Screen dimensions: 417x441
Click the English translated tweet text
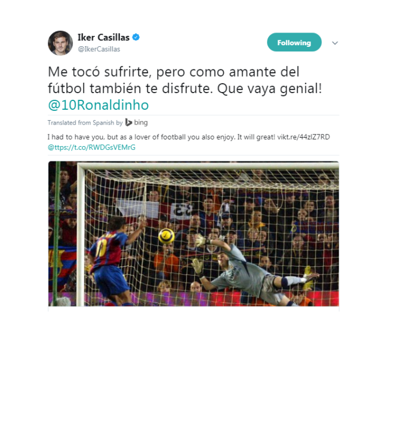click(189, 142)
